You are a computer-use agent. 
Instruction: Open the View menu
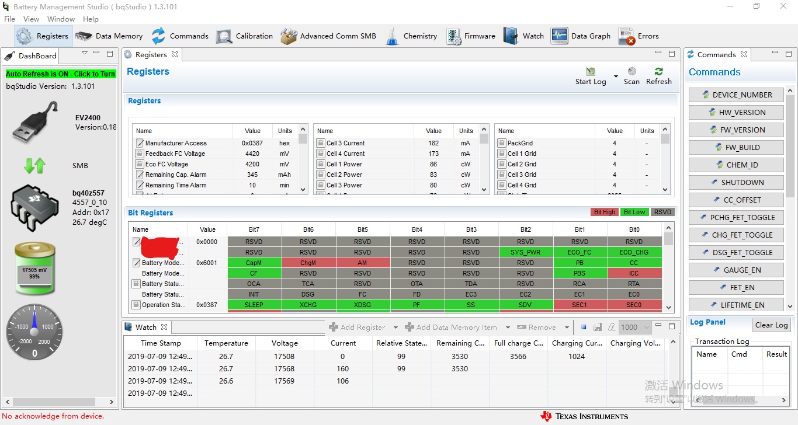tap(32, 19)
